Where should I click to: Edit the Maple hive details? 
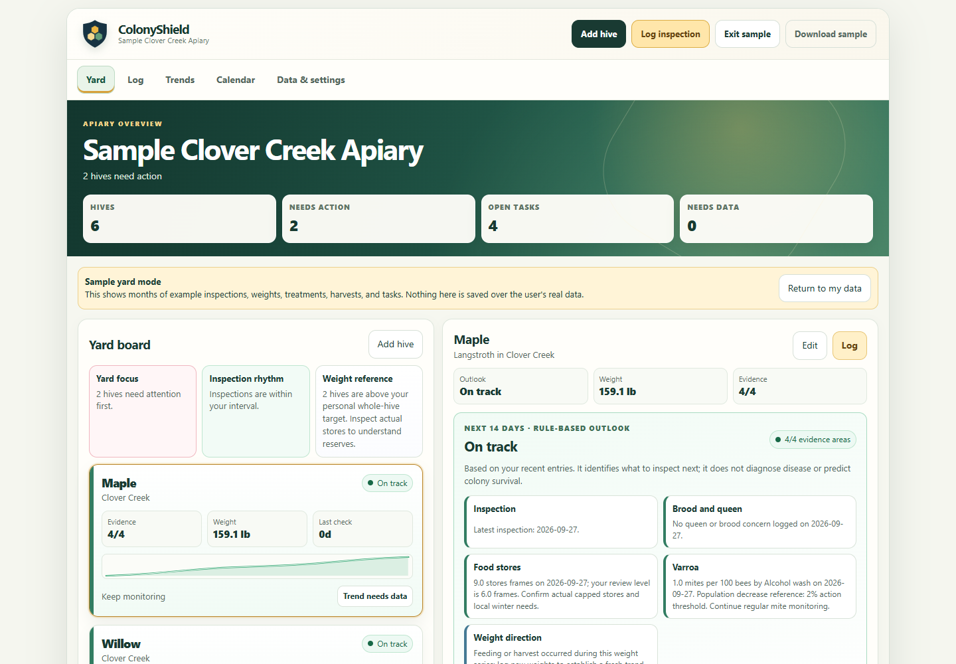(x=810, y=345)
